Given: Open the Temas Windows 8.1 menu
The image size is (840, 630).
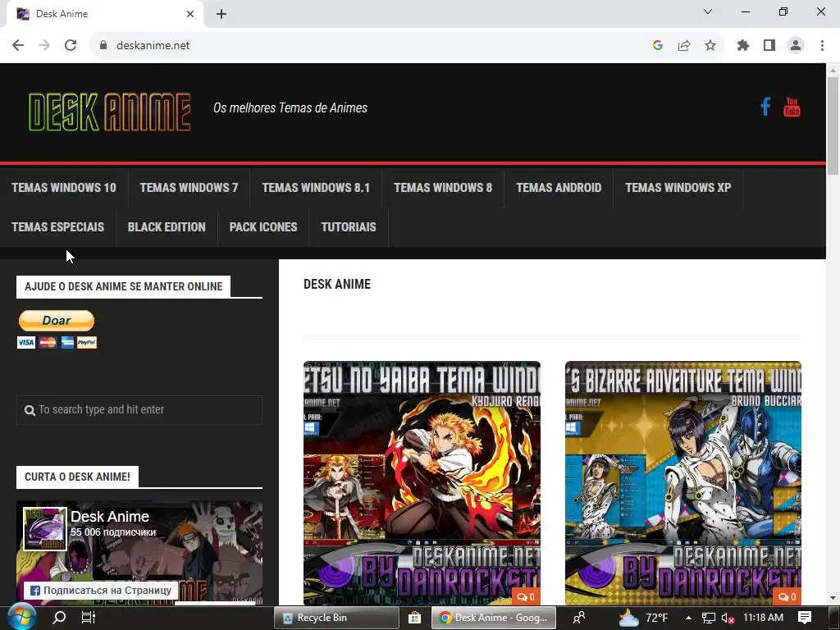Looking at the screenshot, I should pyautogui.click(x=316, y=188).
